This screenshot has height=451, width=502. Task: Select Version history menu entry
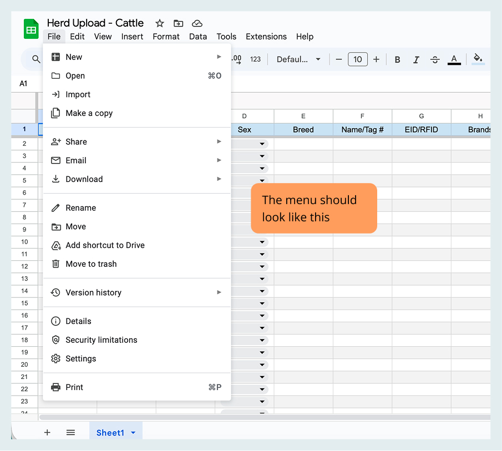[x=93, y=292]
